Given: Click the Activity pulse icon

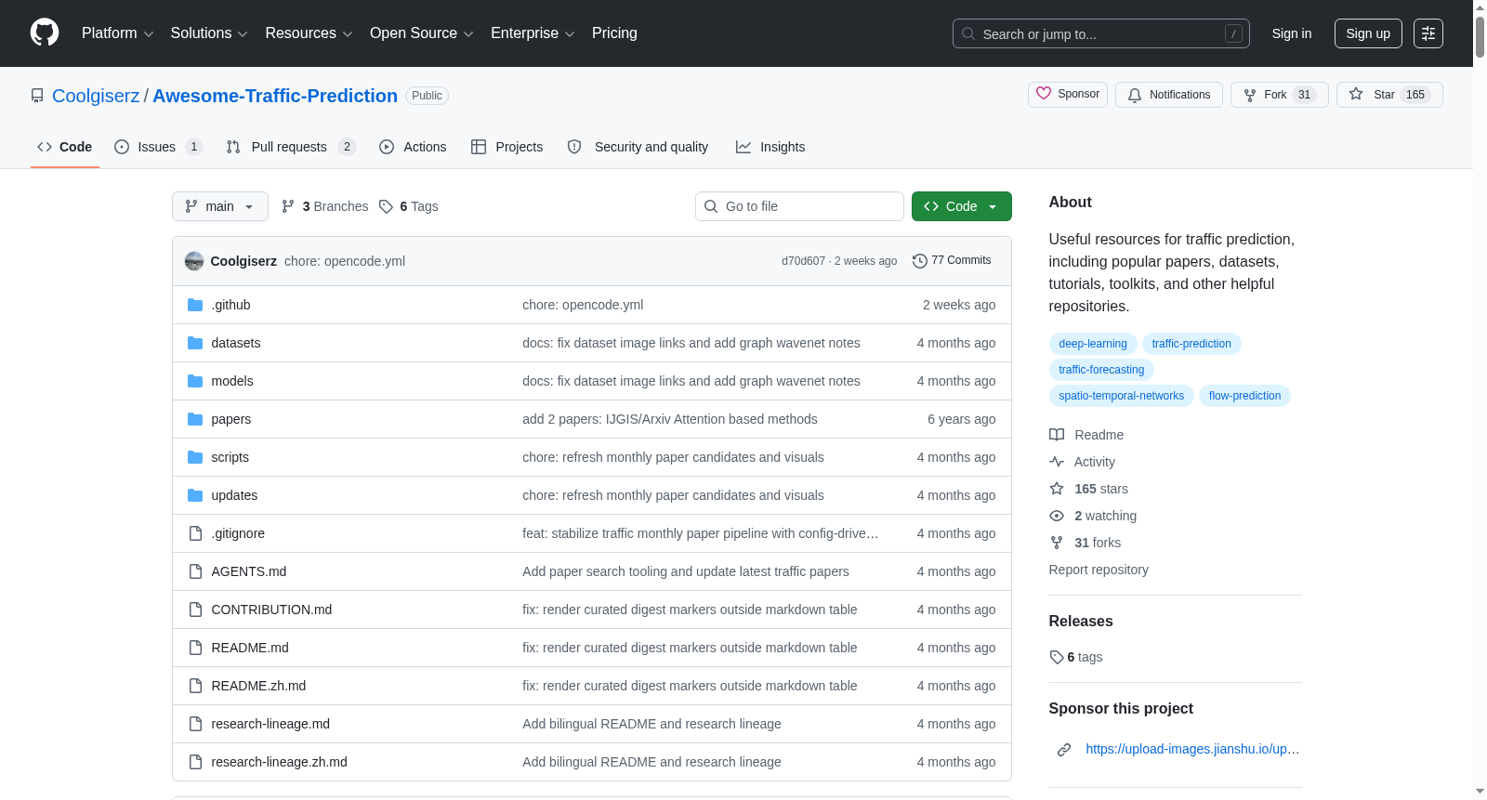Looking at the screenshot, I should (1057, 462).
